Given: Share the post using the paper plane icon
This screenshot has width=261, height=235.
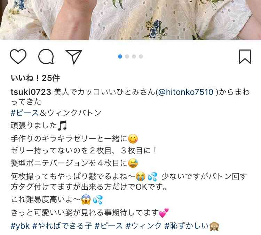Looking at the screenshot, I should pyautogui.click(x=74, y=57).
